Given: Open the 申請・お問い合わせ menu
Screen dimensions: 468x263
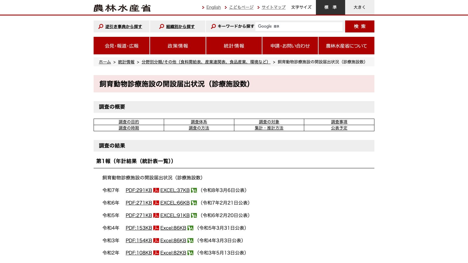Looking at the screenshot, I should [290, 46].
